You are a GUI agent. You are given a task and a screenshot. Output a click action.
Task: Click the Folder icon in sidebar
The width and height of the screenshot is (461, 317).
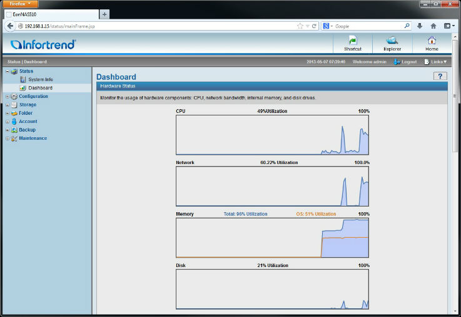click(x=14, y=113)
